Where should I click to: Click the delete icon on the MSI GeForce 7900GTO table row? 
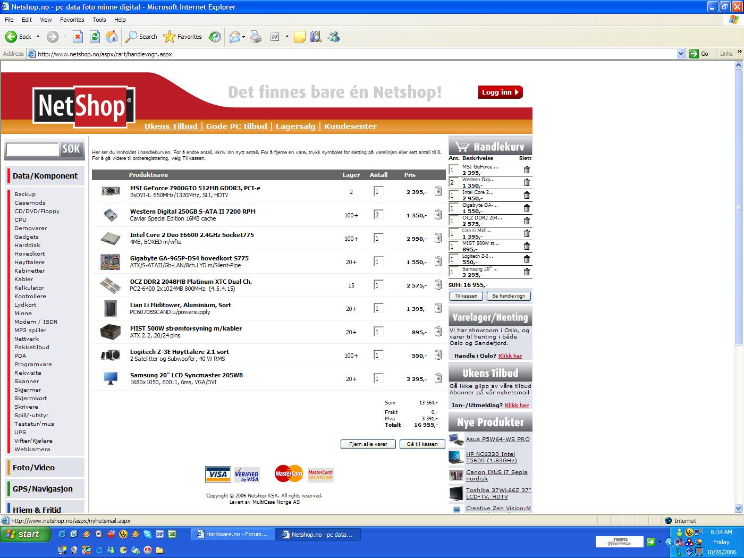(438, 191)
